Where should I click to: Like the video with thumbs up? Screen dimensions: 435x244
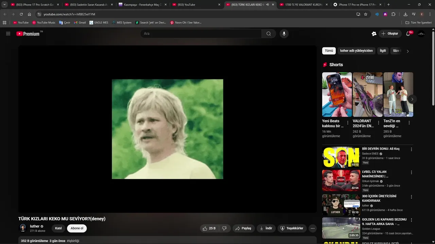pyautogui.click(x=209, y=228)
